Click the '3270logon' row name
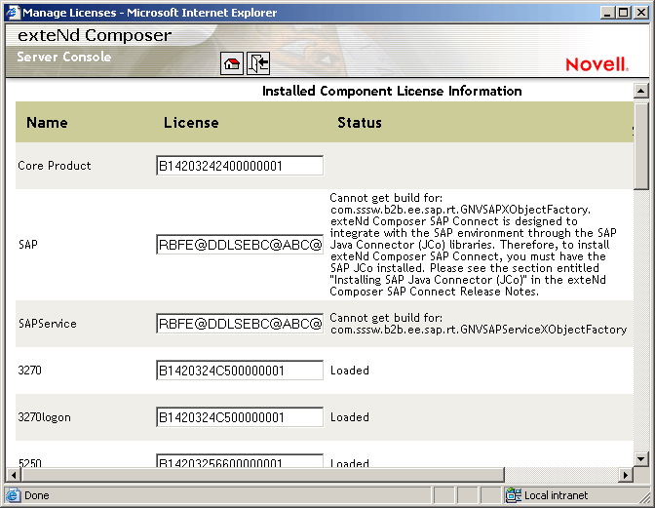The height and width of the screenshot is (508, 655). click(x=44, y=417)
